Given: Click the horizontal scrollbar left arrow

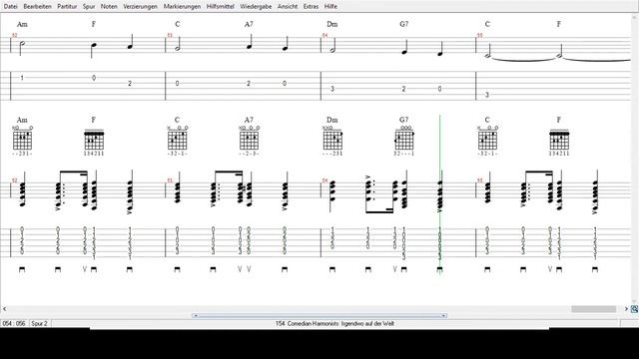Looking at the screenshot, I should point(4,309).
